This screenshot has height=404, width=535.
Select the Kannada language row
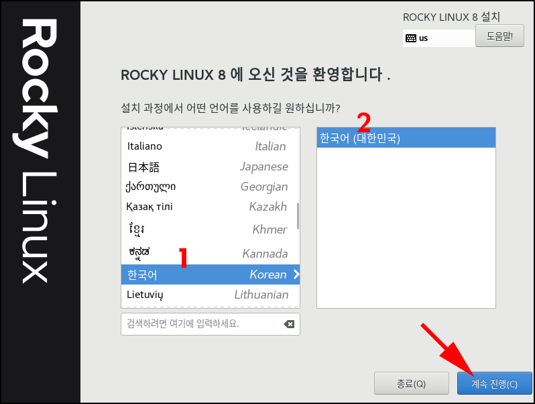click(211, 253)
